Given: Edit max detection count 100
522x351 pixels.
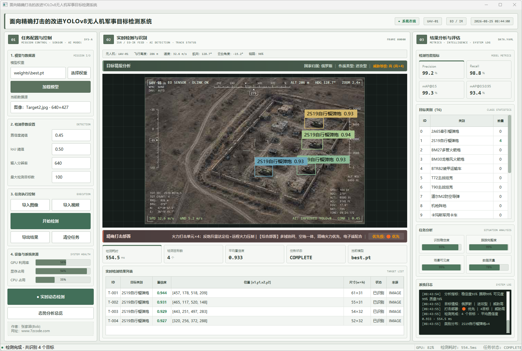Looking at the screenshot, I should point(71,177).
